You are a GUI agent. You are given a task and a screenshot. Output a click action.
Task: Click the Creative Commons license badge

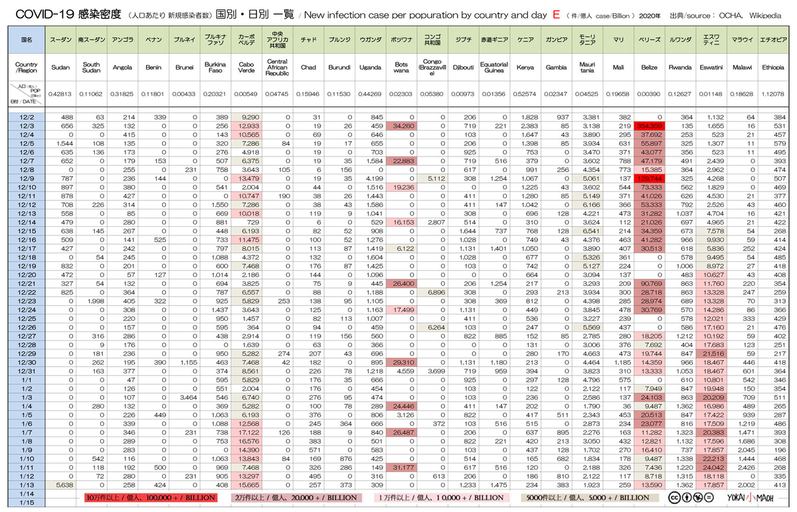[x=693, y=497]
